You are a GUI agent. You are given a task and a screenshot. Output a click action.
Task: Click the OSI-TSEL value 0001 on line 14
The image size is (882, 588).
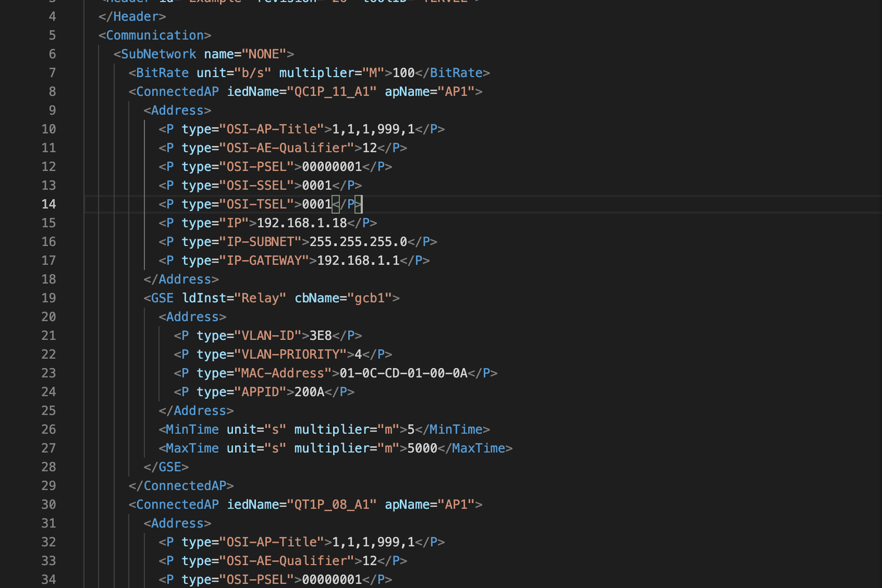317,204
